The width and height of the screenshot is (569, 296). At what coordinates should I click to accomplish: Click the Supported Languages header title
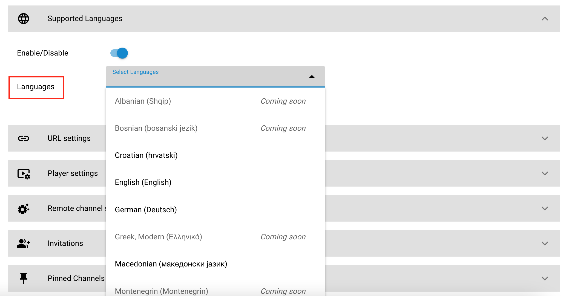[x=85, y=19]
